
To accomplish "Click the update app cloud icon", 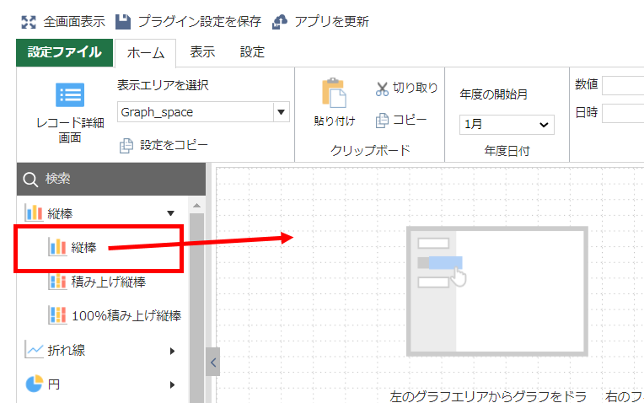I will 280,22.
